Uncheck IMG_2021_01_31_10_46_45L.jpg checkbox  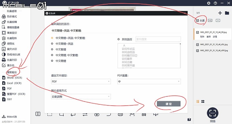198,45
